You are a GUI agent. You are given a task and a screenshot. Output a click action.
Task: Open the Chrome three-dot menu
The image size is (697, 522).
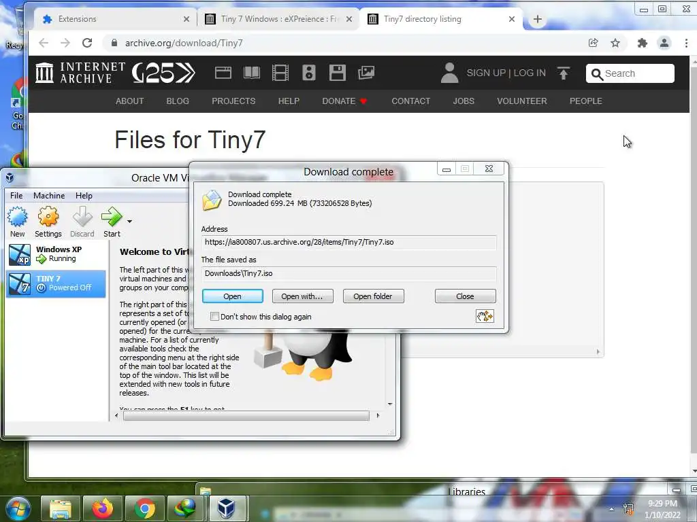click(x=686, y=43)
